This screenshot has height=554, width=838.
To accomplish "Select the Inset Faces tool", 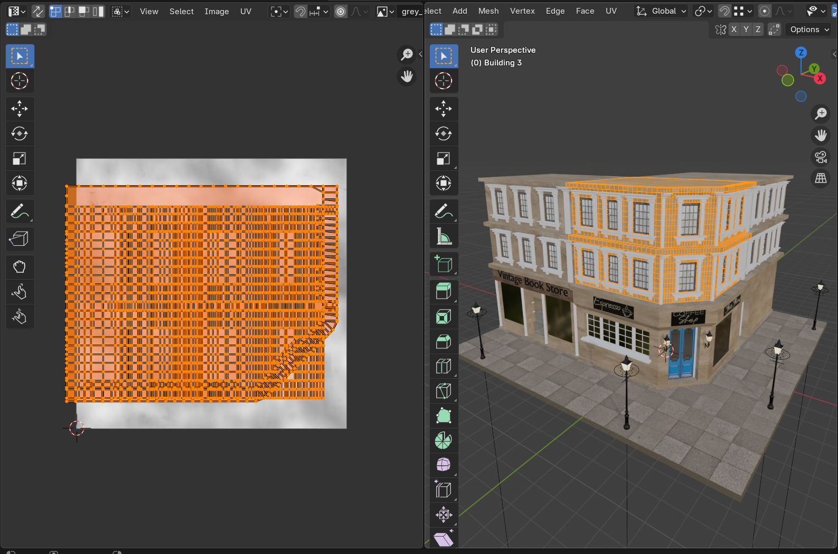I will [444, 316].
